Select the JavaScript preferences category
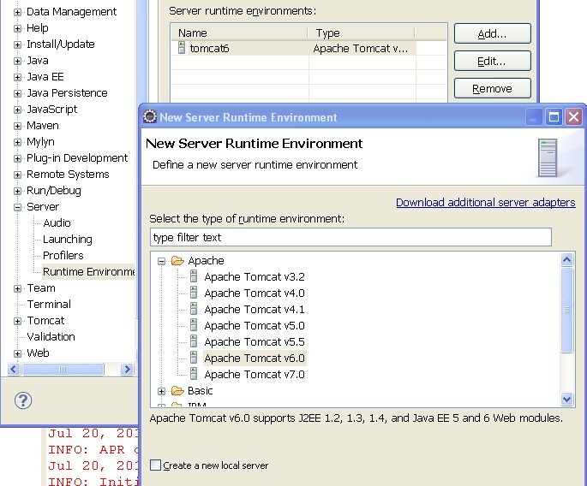The width and height of the screenshot is (587, 486). click(x=52, y=110)
